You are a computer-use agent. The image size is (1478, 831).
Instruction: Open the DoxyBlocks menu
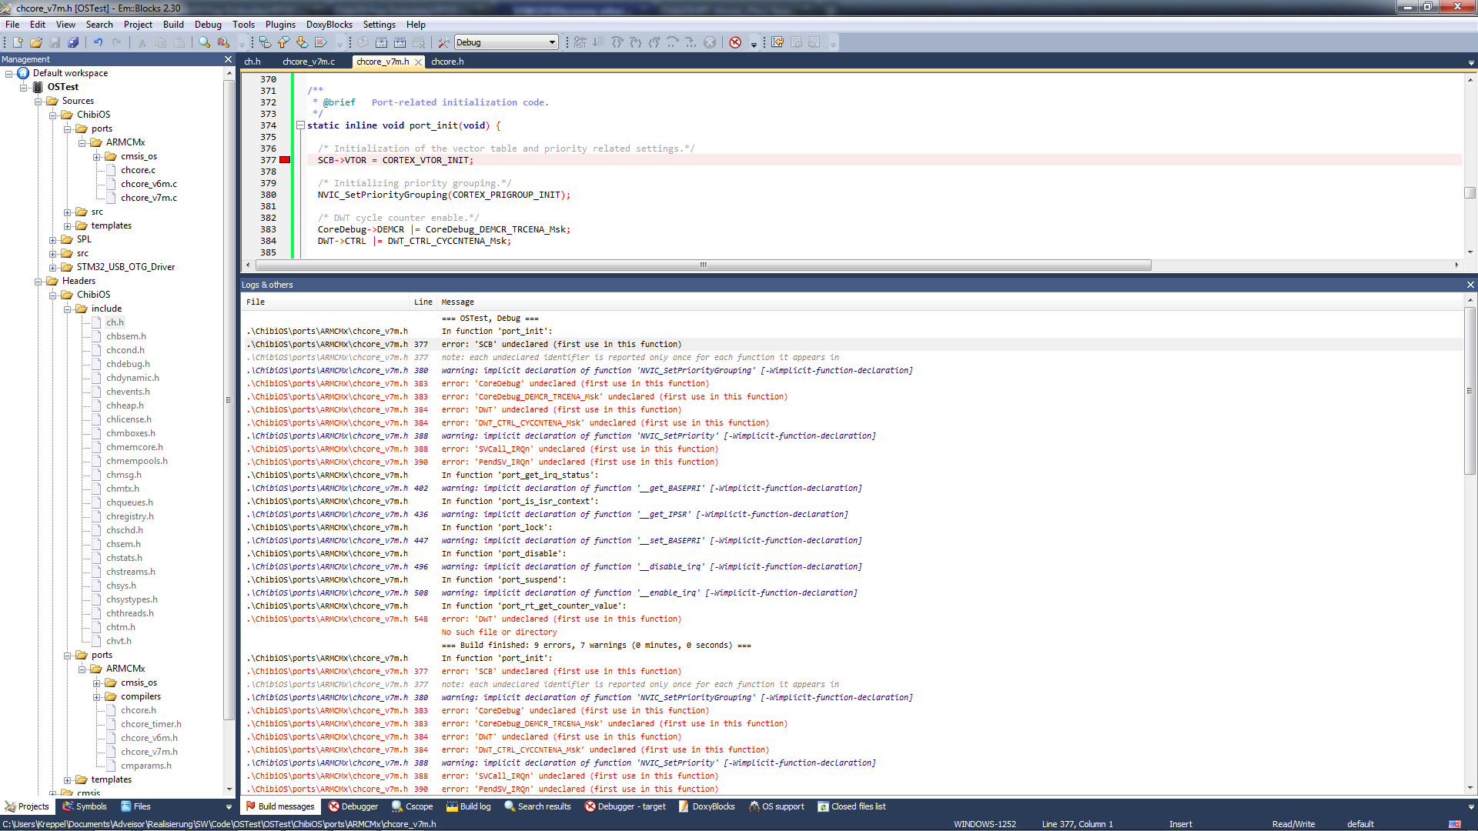click(329, 25)
